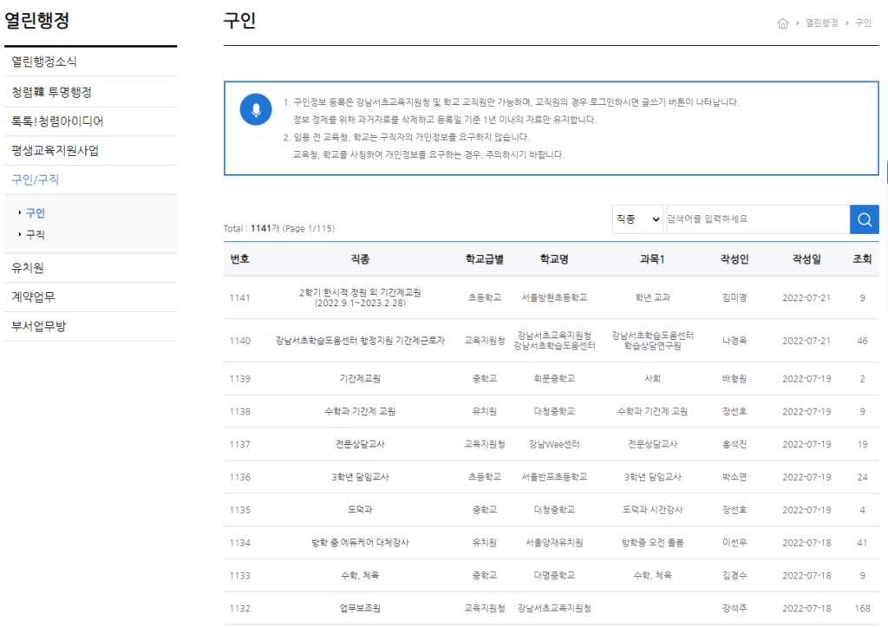Click the blue search magnifier button
Screen dimensions: 888x627
(x=864, y=219)
